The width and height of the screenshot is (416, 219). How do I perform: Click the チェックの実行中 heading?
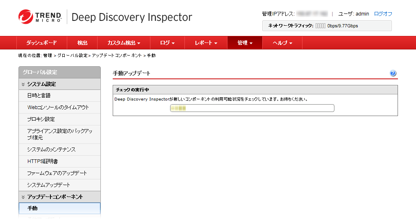(x=132, y=90)
